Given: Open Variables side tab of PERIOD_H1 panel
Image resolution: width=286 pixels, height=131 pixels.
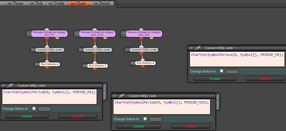Looking at the screenshot, I should pos(105,92).
